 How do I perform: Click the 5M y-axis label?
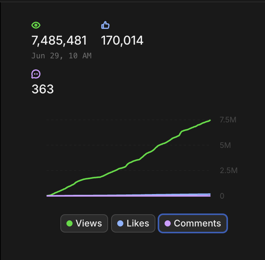click(x=225, y=145)
